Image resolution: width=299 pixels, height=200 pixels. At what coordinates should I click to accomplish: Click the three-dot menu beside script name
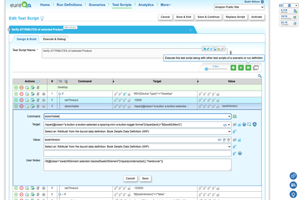[x=231, y=53]
